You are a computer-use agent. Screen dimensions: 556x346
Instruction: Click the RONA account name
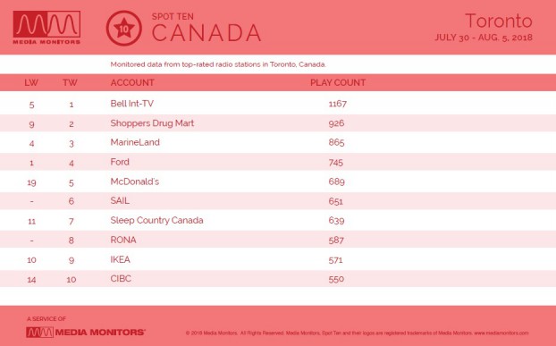[123, 240]
